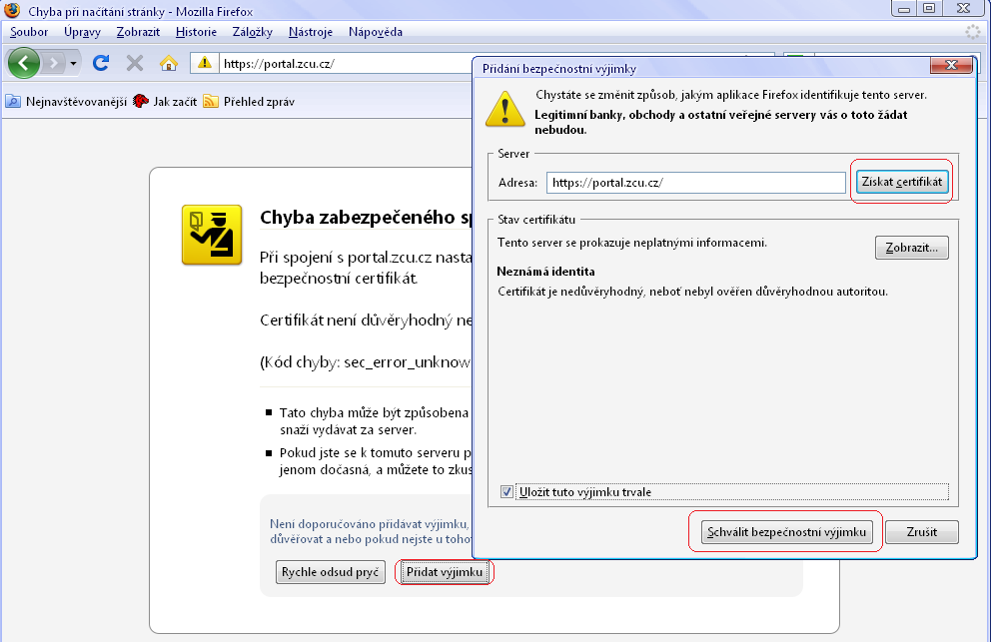Stop loading with the X toolbar icon
The image size is (991, 642).
coord(135,63)
